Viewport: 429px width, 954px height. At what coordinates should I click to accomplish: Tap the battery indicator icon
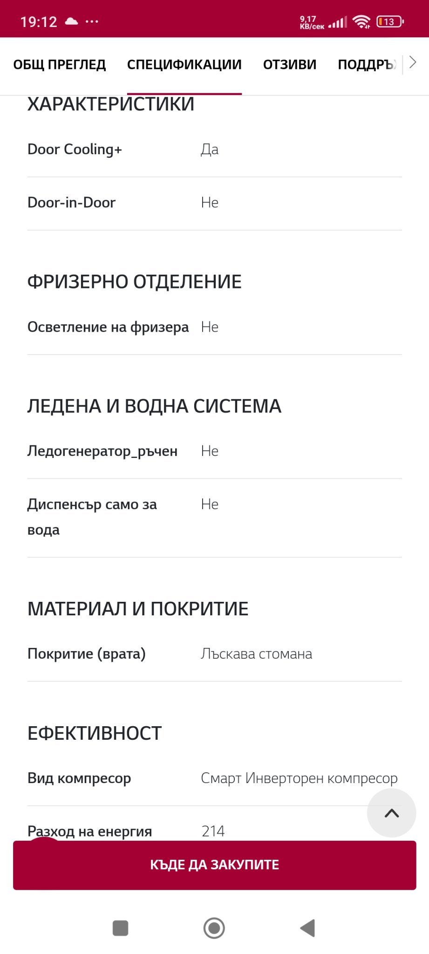pyautogui.click(x=390, y=21)
